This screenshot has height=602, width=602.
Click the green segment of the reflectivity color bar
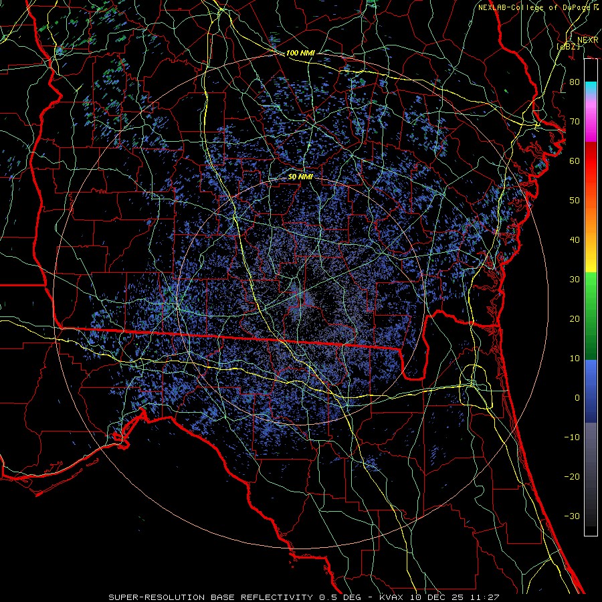click(591, 316)
